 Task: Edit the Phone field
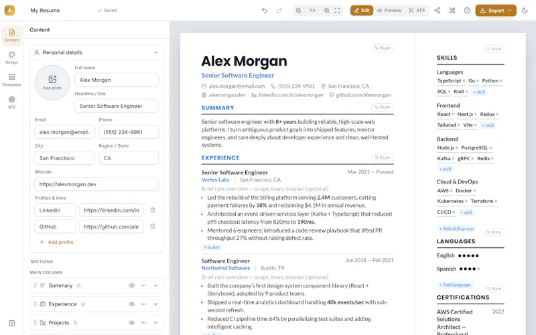pos(129,132)
